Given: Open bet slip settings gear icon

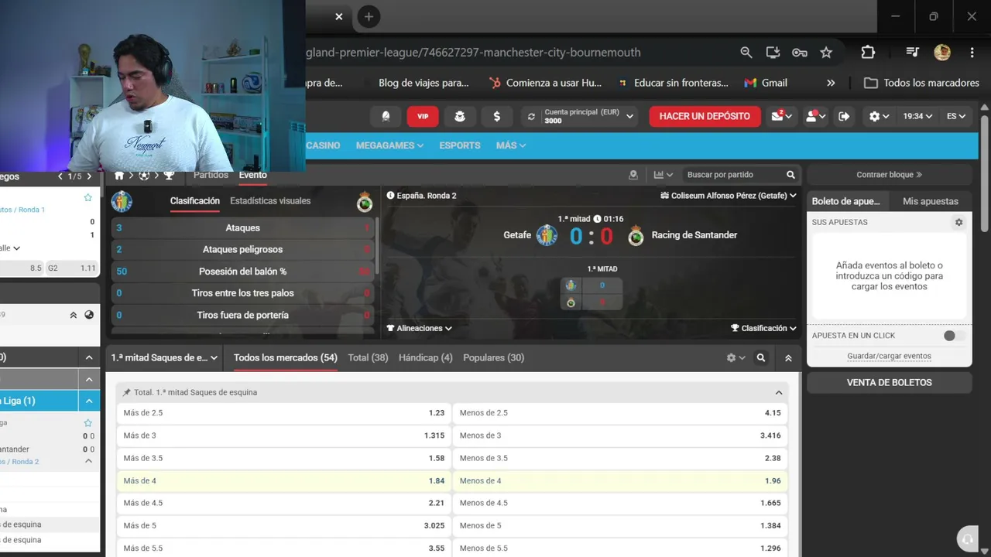Looking at the screenshot, I should coord(958,222).
